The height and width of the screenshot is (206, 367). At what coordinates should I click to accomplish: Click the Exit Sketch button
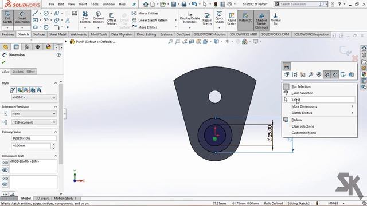[x=7, y=18]
